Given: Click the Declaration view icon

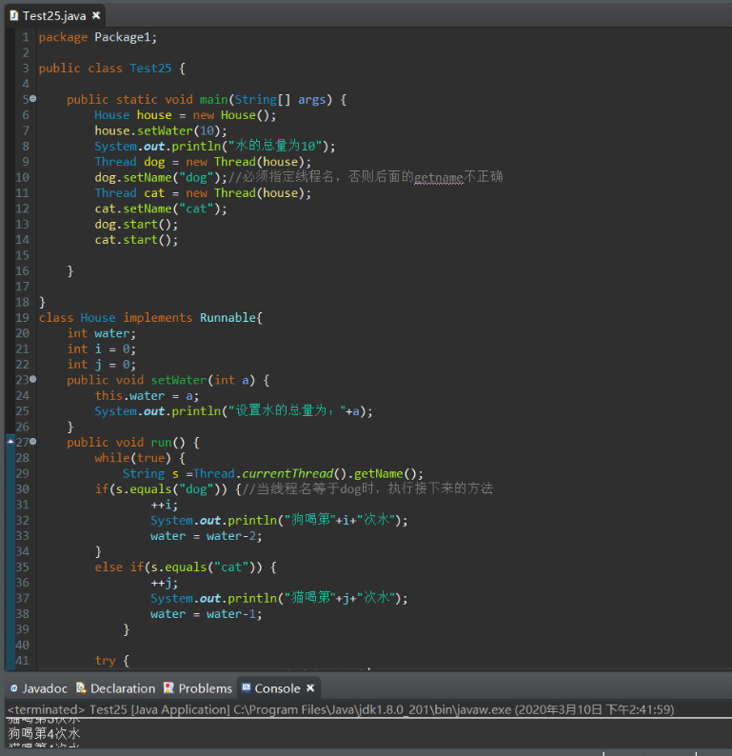Looking at the screenshot, I should (82, 687).
